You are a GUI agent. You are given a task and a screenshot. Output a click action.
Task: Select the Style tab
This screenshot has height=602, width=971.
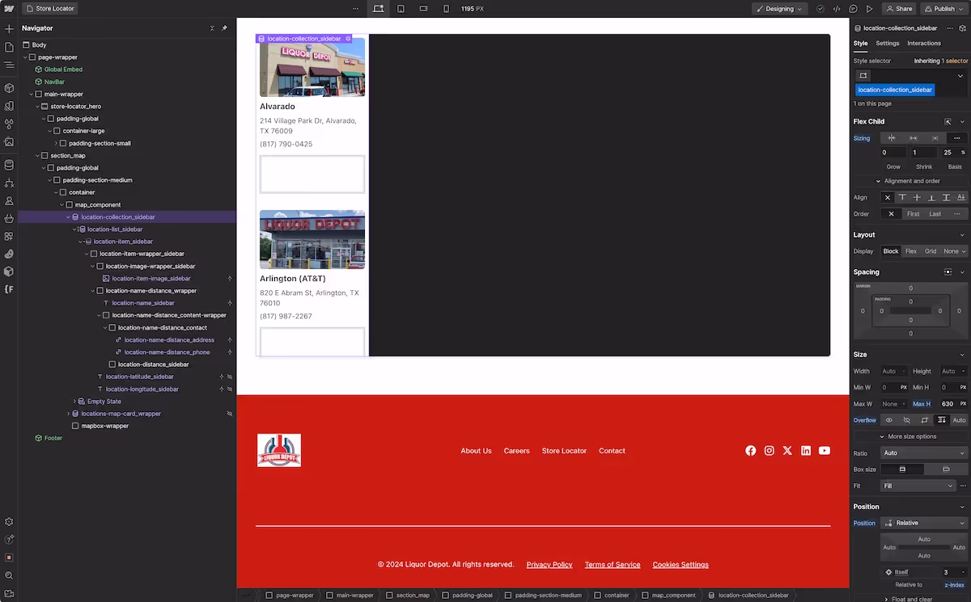click(860, 44)
